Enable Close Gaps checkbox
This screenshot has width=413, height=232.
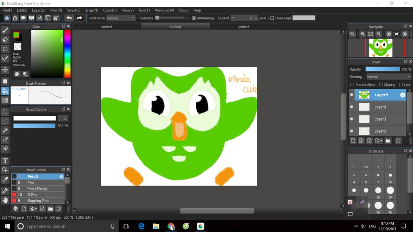coord(272,18)
